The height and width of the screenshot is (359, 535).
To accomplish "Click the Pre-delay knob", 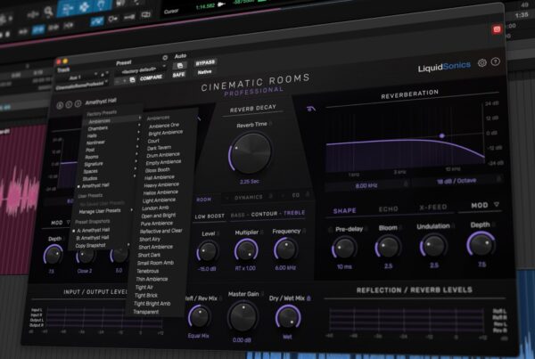I will [345, 248].
